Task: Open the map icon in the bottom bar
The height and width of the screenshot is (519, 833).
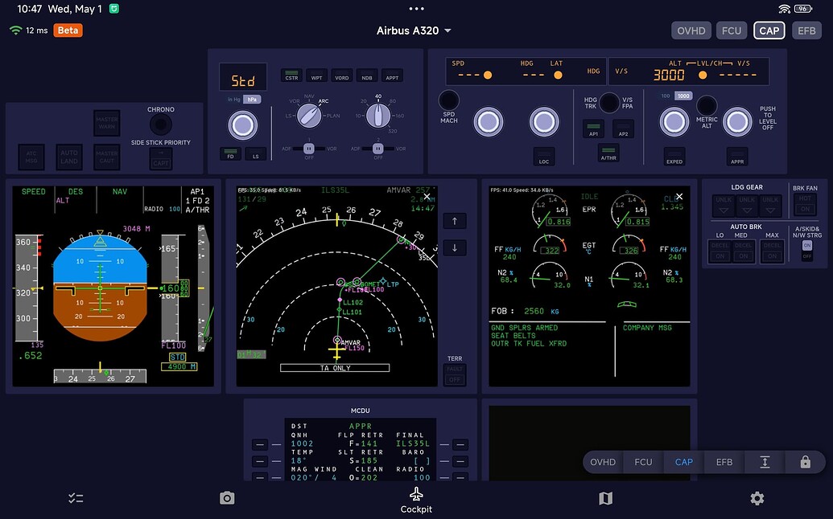Action: point(605,498)
